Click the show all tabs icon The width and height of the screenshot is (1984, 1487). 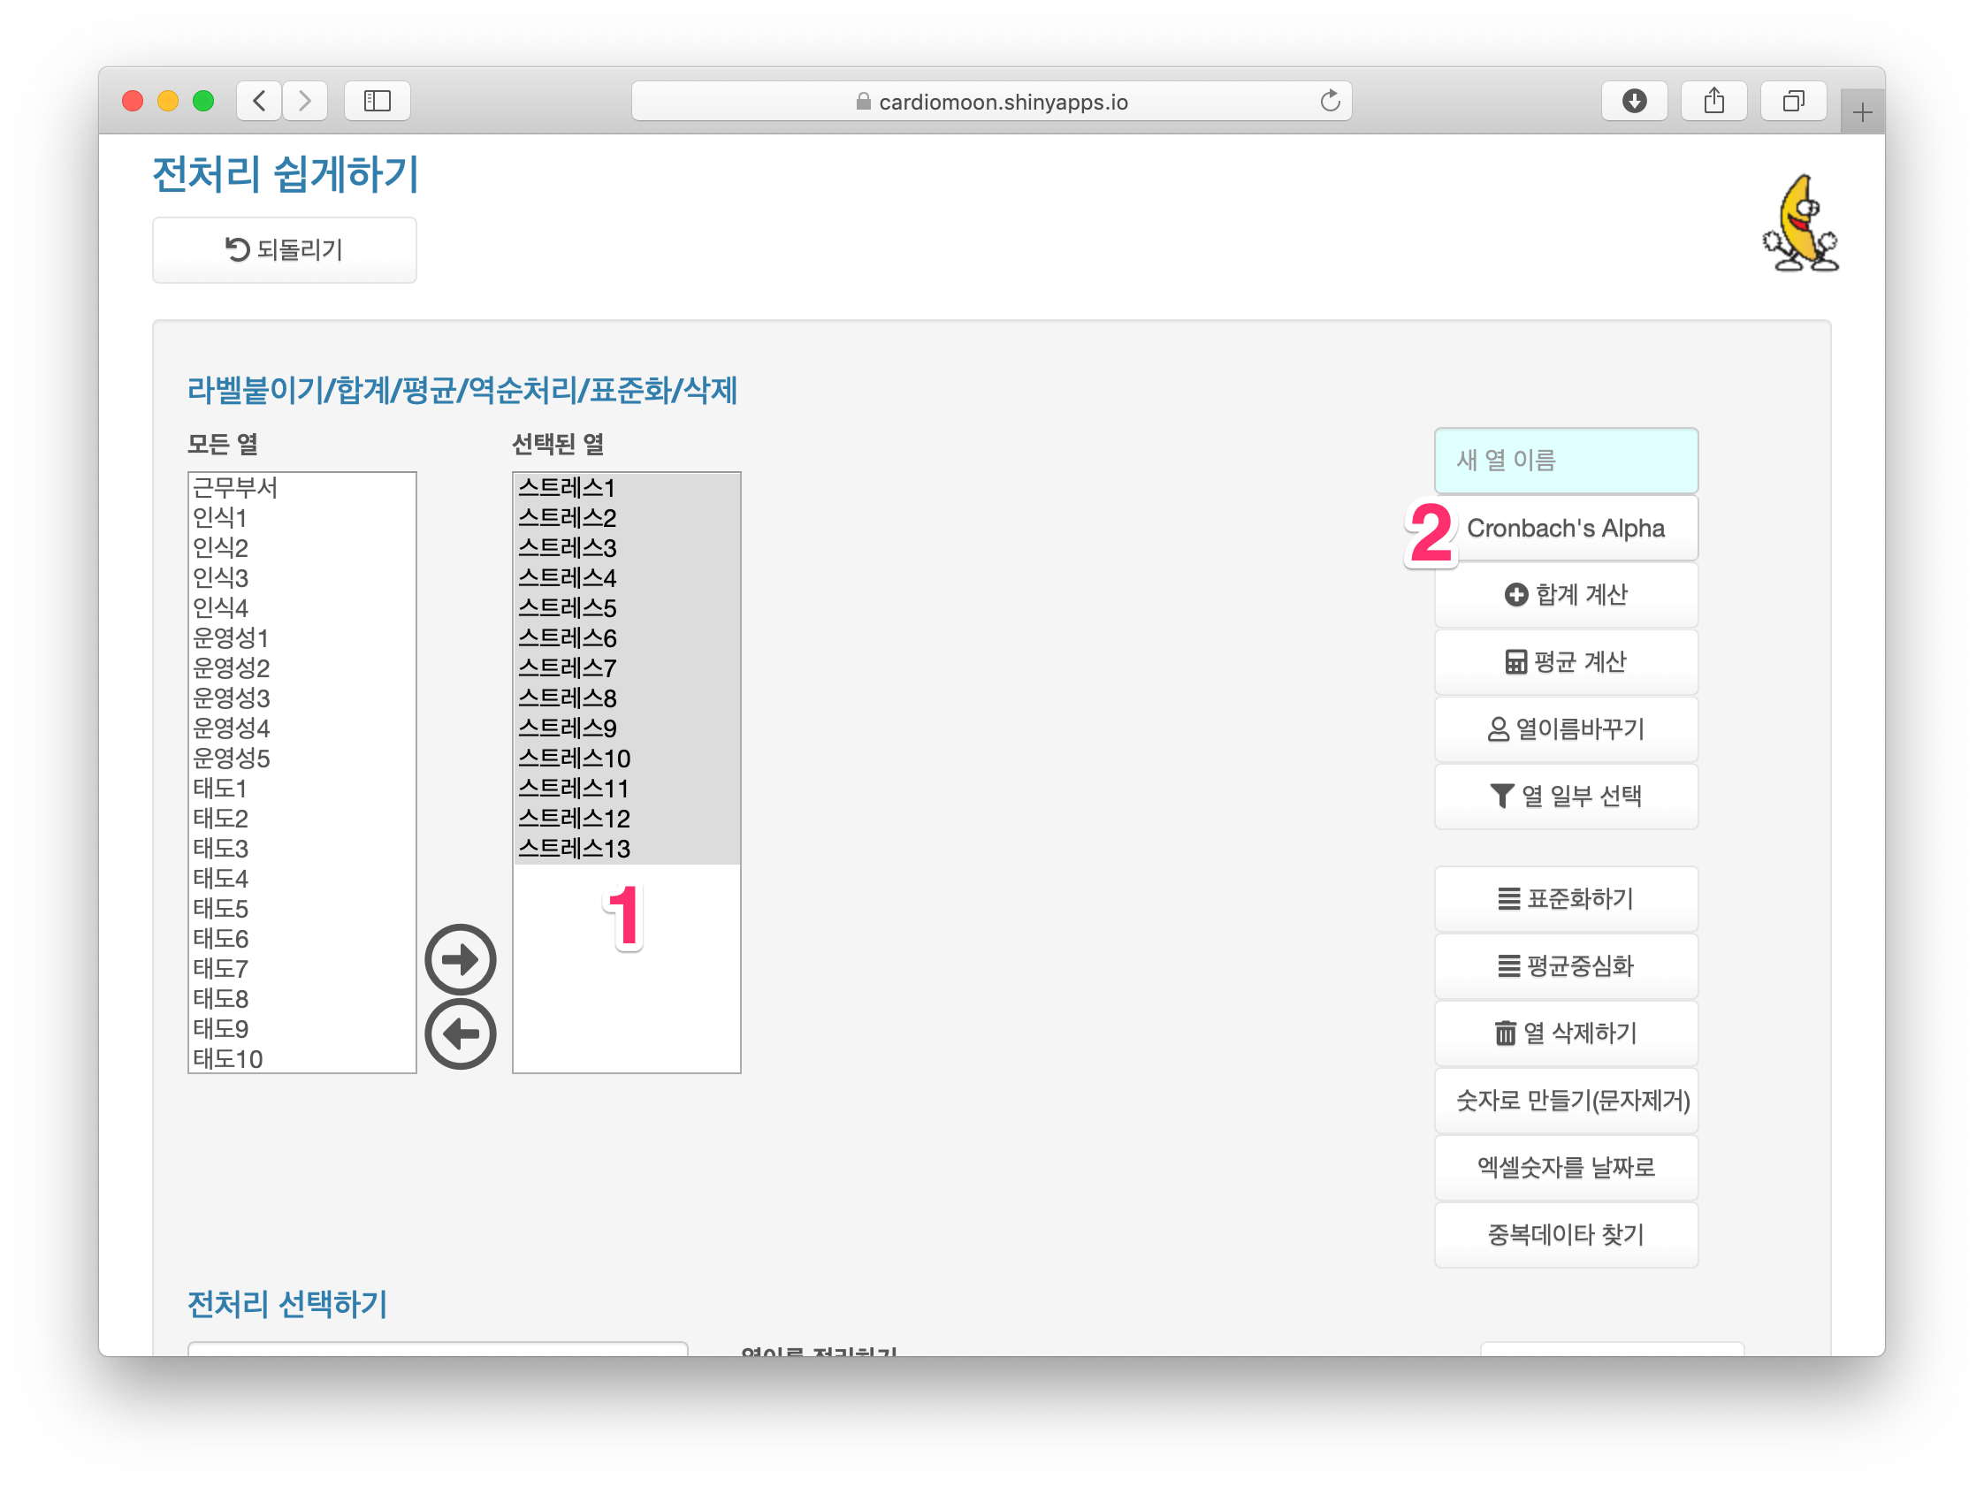(x=1792, y=101)
